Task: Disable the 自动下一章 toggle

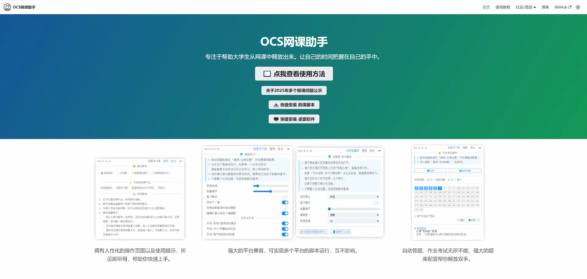Action: [x=285, y=202]
